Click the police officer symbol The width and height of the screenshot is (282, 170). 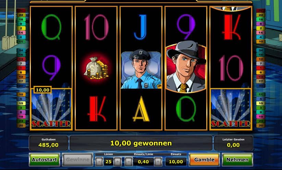[x=141, y=69]
